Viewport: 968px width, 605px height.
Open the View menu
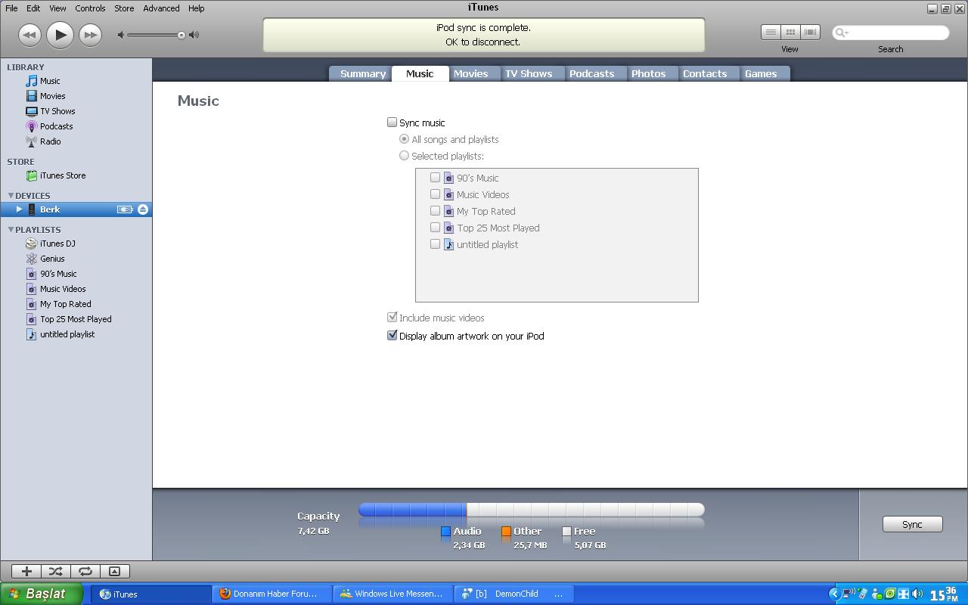coord(57,8)
